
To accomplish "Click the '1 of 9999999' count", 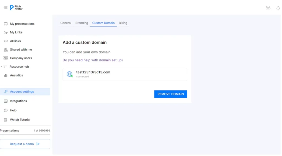I will [42, 131].
